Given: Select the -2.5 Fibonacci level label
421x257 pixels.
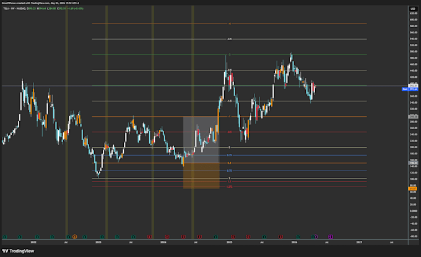Looking at the screenshot, I should click(x=229, y=70).
